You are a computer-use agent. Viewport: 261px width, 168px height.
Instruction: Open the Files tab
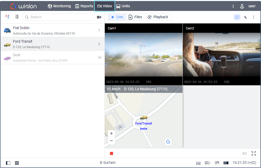pyautogui.click(x=135, y=17)
